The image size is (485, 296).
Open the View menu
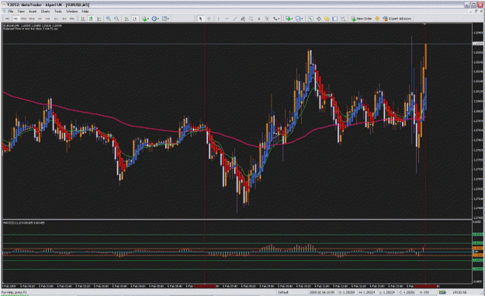click(x=21, y=11)
